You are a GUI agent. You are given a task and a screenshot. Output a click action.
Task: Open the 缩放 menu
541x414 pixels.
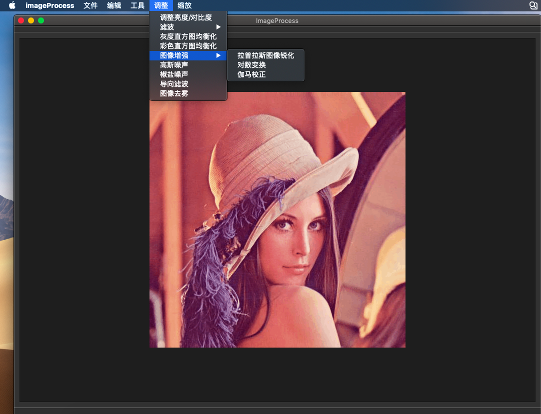tap(184, 5)
